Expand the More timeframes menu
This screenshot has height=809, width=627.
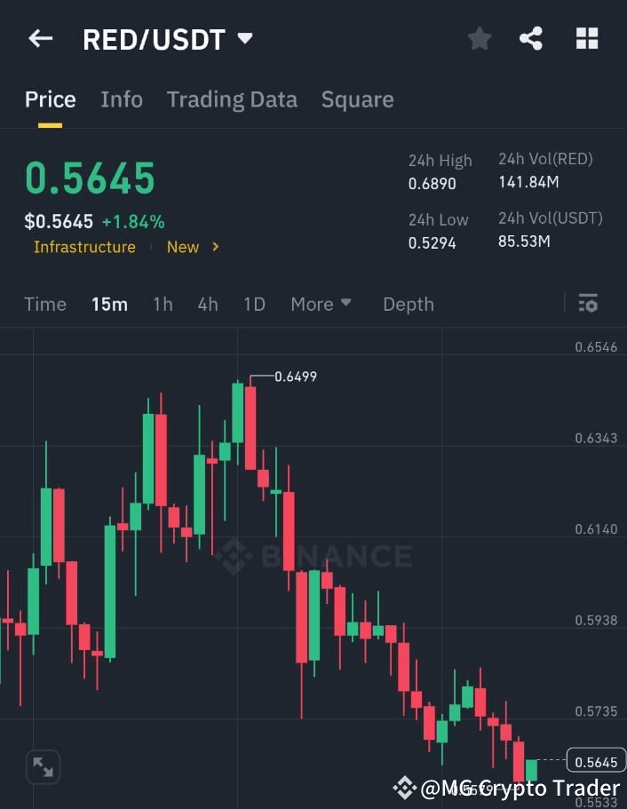(320, 304)
